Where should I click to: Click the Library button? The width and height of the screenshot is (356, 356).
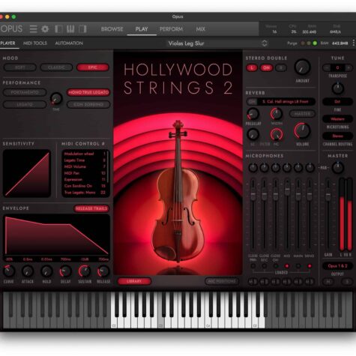(134, 281)
